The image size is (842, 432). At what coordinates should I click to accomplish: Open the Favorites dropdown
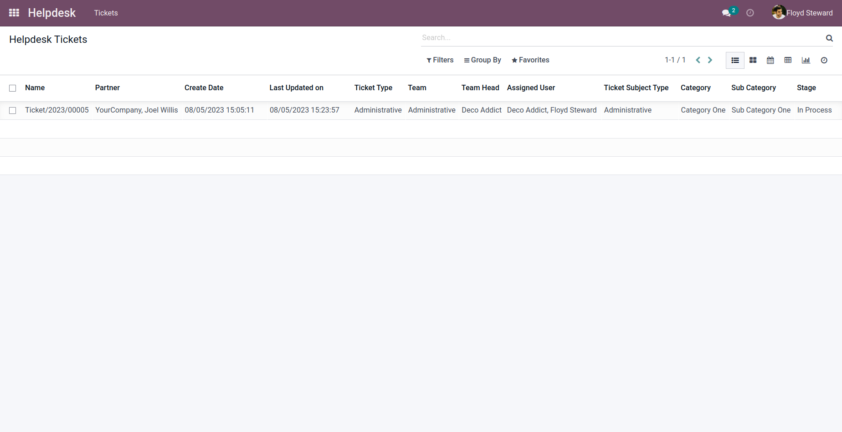(x=530, y=60)
